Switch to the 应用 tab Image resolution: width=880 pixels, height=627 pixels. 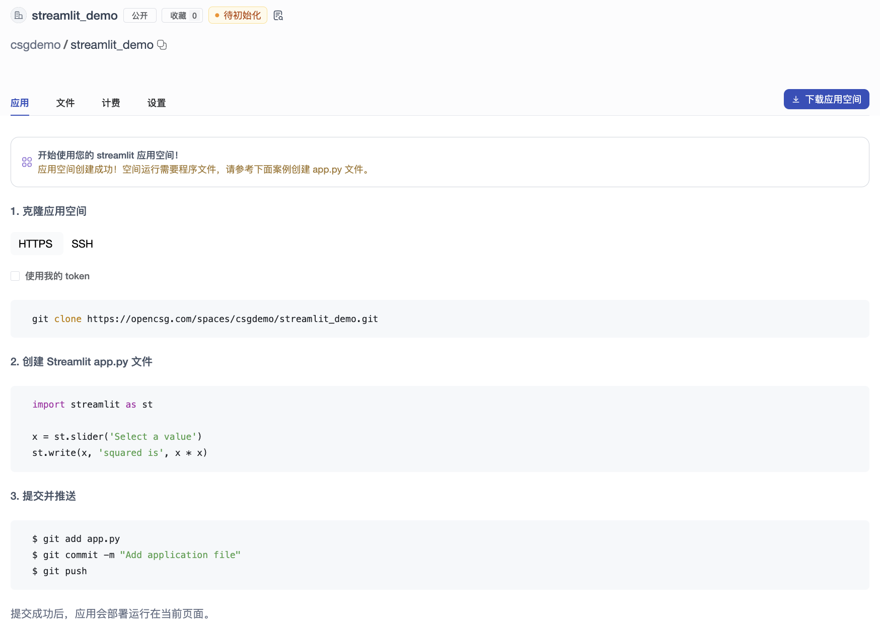(20, 103)
